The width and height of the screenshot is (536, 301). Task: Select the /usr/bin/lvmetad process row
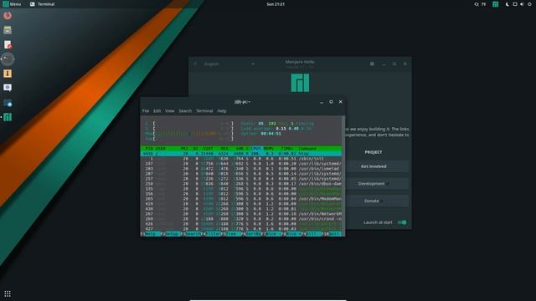click(x=241, y=169)
